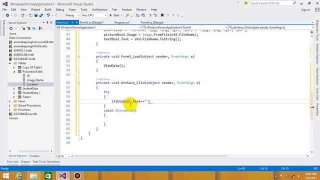This screenshot has width=320, height=180.
Task: Open Internet Explorer from the taskbar
Action: coord(19,175)
